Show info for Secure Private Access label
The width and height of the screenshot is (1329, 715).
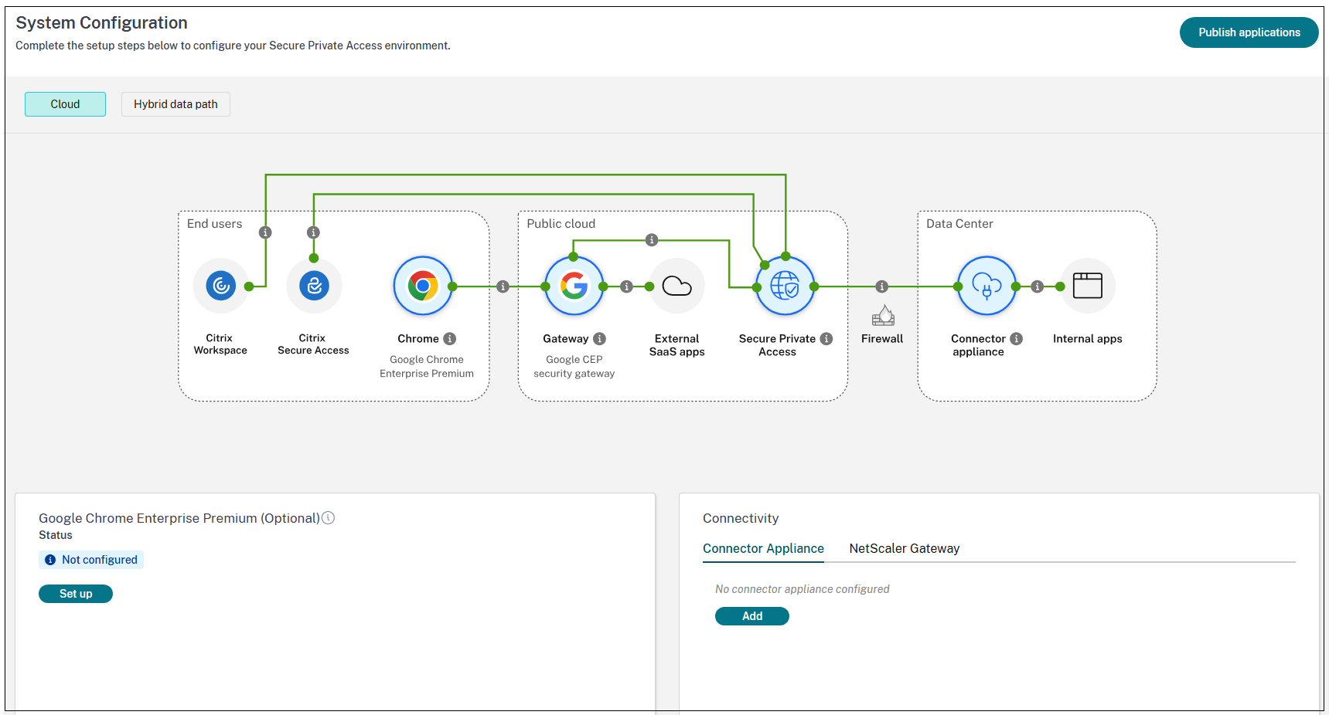coord(826,339)
